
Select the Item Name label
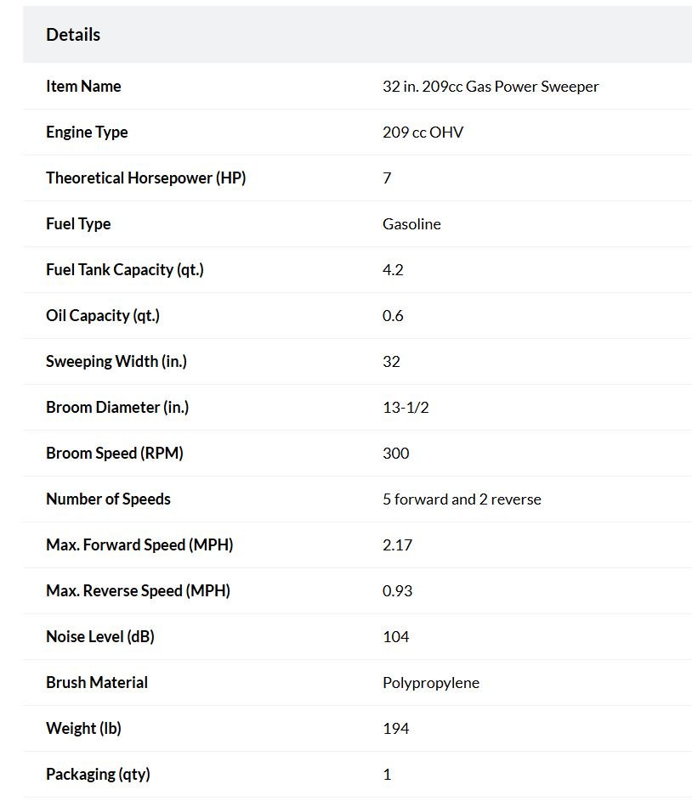click(83, 87)
